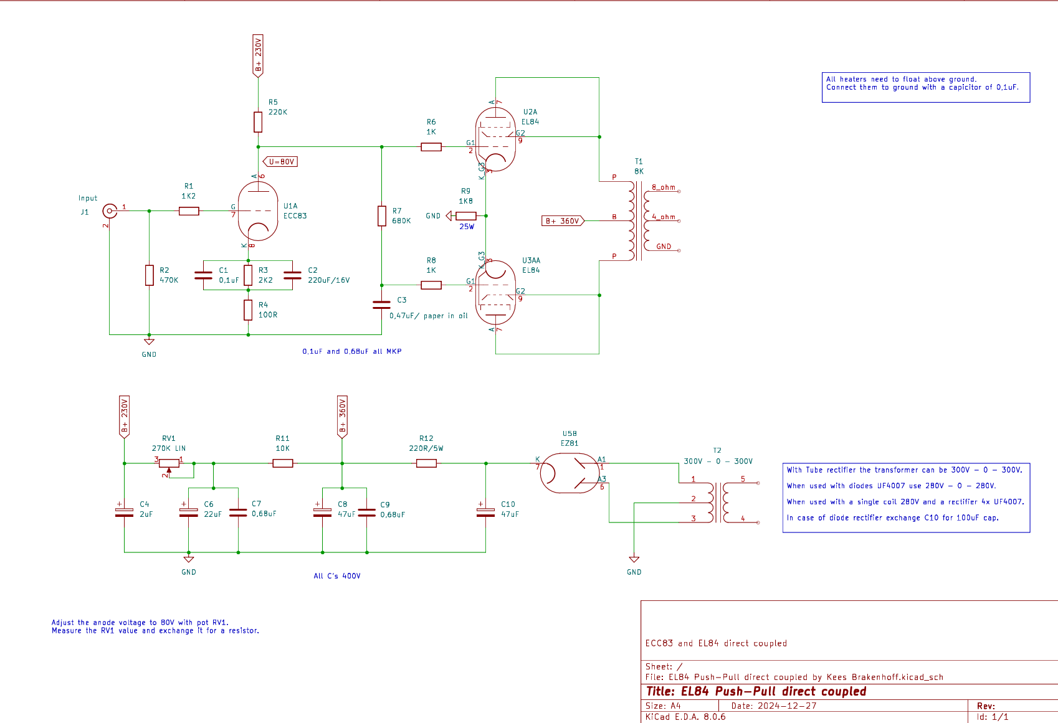
Task: Click the '8_ohm' output terminal label
Action: tap(664, 187)
